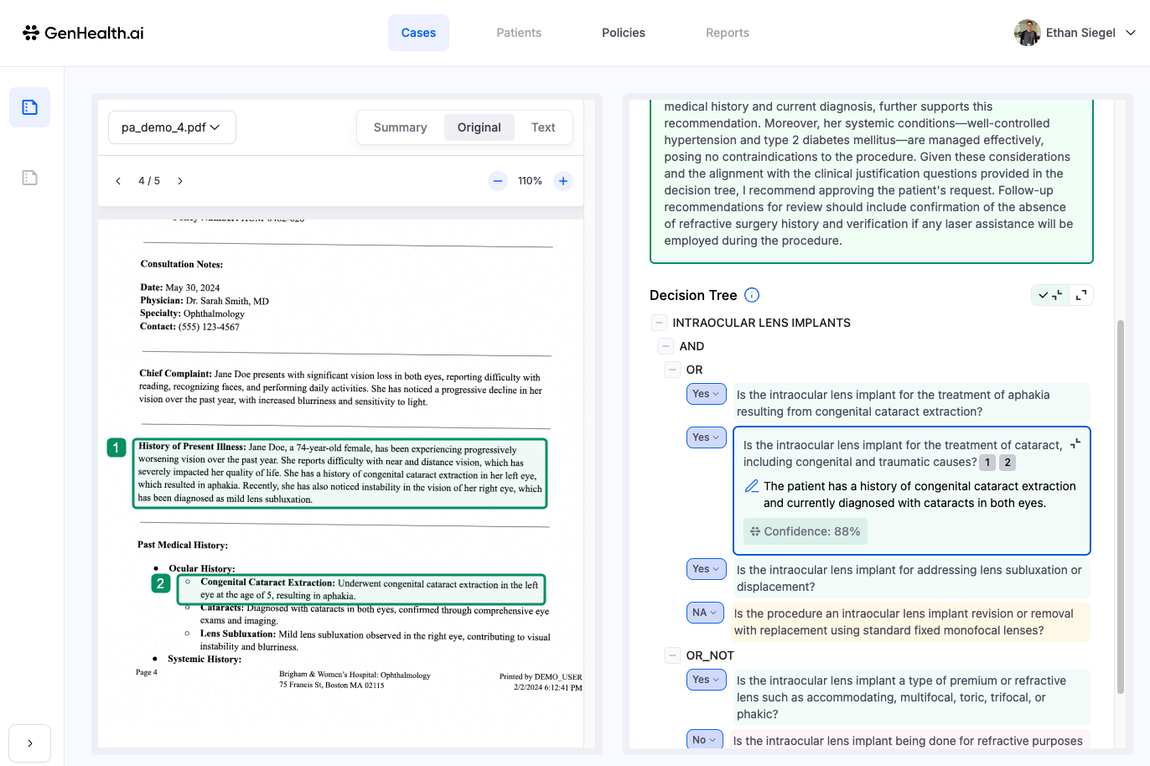The width and height of the screenshot is (1150, 766).
Task: Select the refractive purposes question
Action: point(910,741)
